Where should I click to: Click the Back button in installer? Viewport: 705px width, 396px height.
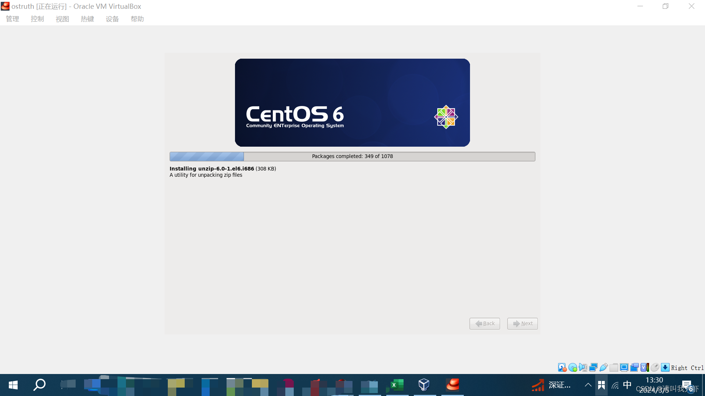coord(485,323)
